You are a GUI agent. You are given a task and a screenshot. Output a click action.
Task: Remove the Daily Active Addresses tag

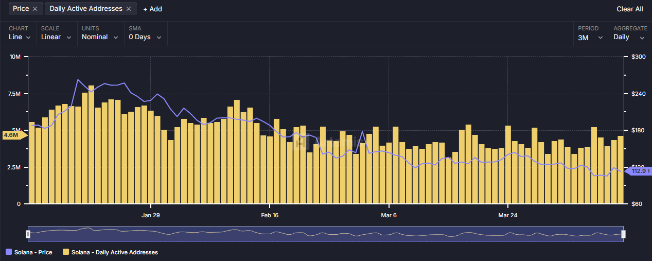129,9
